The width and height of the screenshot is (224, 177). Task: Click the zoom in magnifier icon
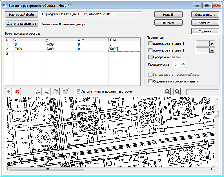[167, 91]
